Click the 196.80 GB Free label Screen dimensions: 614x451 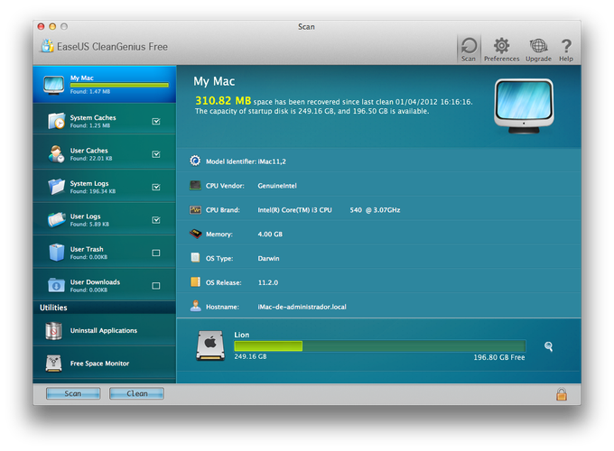pos(499,357)
